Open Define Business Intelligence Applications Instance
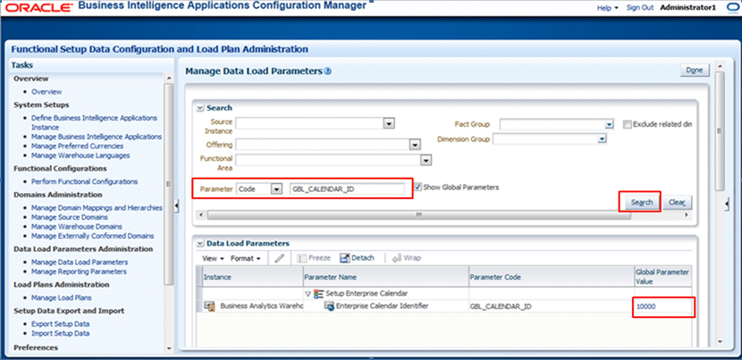This screenshot has width=742, height=360. 94,122
